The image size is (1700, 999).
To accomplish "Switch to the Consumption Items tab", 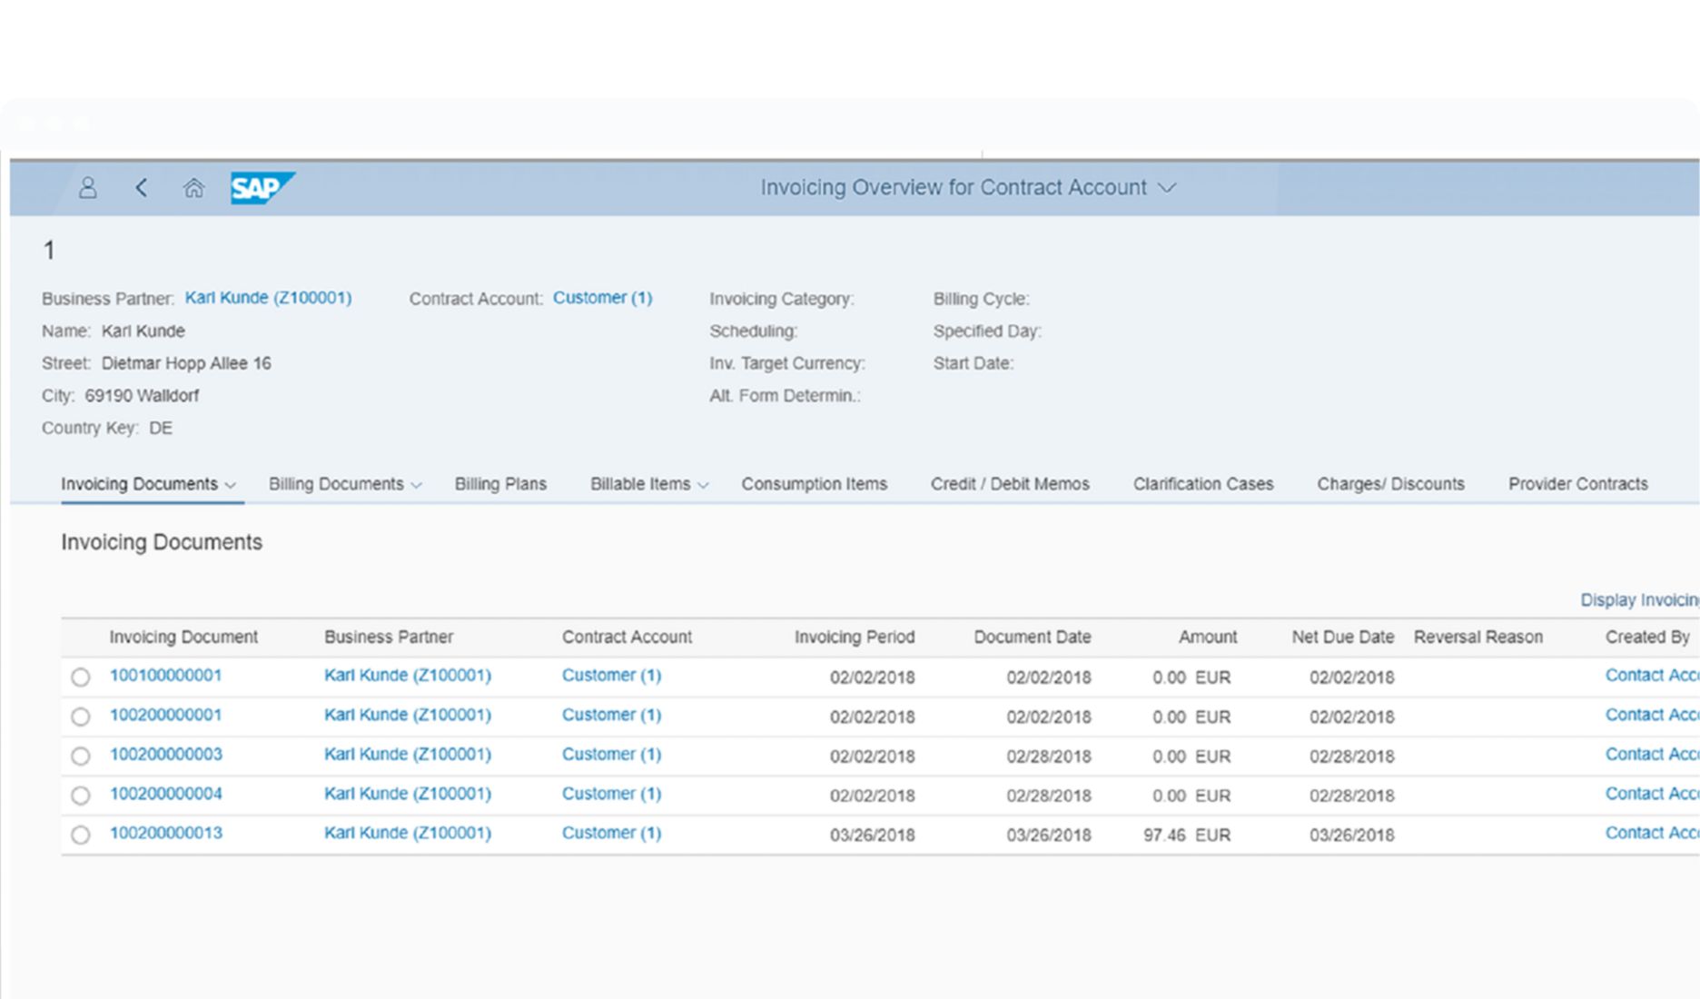I will [x=814, y=483].
